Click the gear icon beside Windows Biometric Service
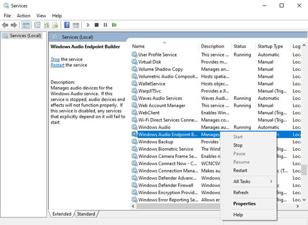 [x=134, y=149]
